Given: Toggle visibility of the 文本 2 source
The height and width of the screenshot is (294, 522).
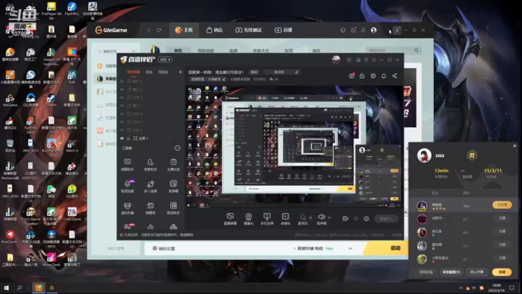Looking at the screenshot, I should pos(122,130).
